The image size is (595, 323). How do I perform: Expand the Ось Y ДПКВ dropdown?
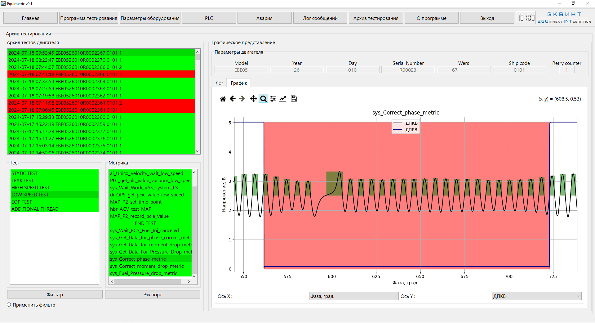pos(536,296)
